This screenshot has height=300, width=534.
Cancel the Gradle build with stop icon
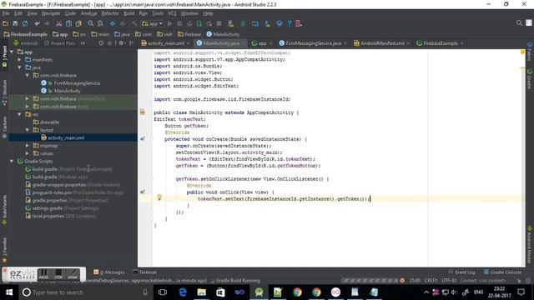pos(402,281)
